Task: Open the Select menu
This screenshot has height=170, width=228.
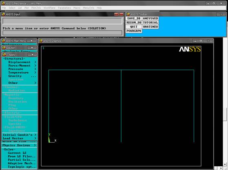Action: (x=12, y=8)
